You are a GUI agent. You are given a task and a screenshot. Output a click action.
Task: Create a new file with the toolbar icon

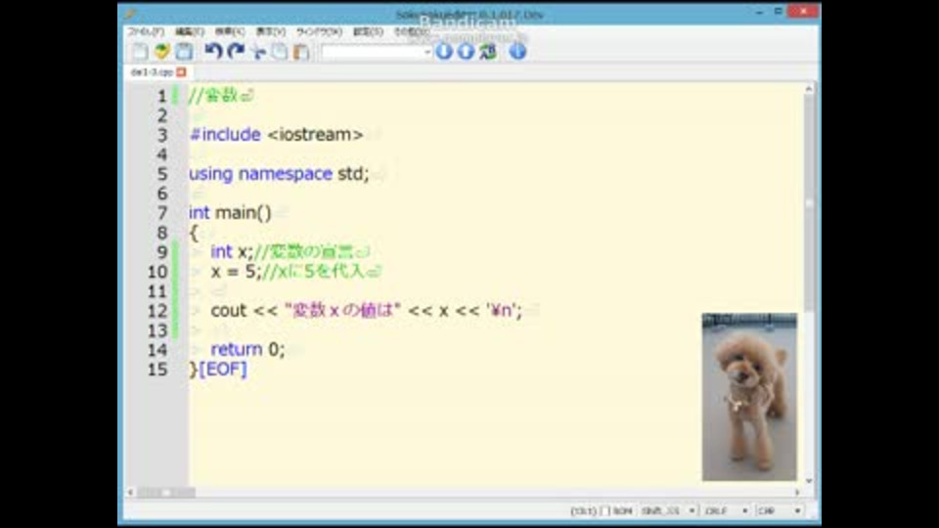[x=140, y=52]
